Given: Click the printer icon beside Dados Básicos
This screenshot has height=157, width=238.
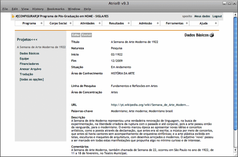Looking at the screenshot, I should coord(212,35).
